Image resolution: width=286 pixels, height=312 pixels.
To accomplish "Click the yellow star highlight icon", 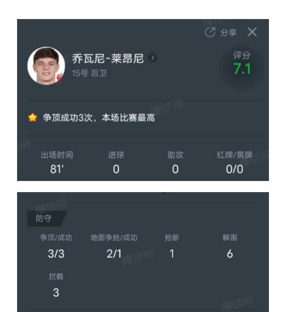I will pos(33,117).
